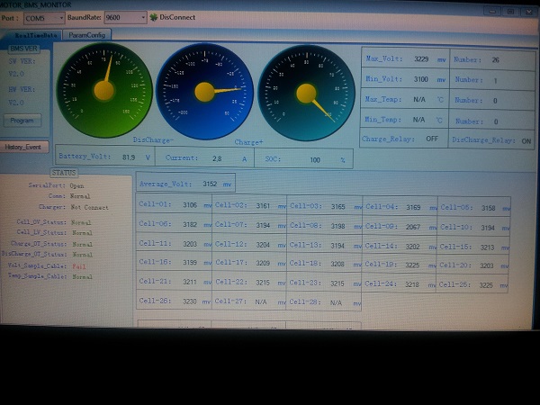Image resolution: width=540 pixels, height=405 pixels.
Task: Click the Battery_Volt value field
Action: tap(127, 157)
